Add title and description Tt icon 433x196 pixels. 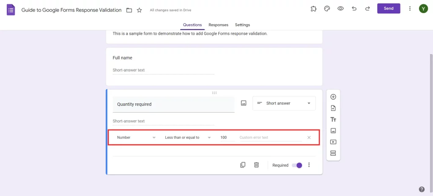[333, 119]
